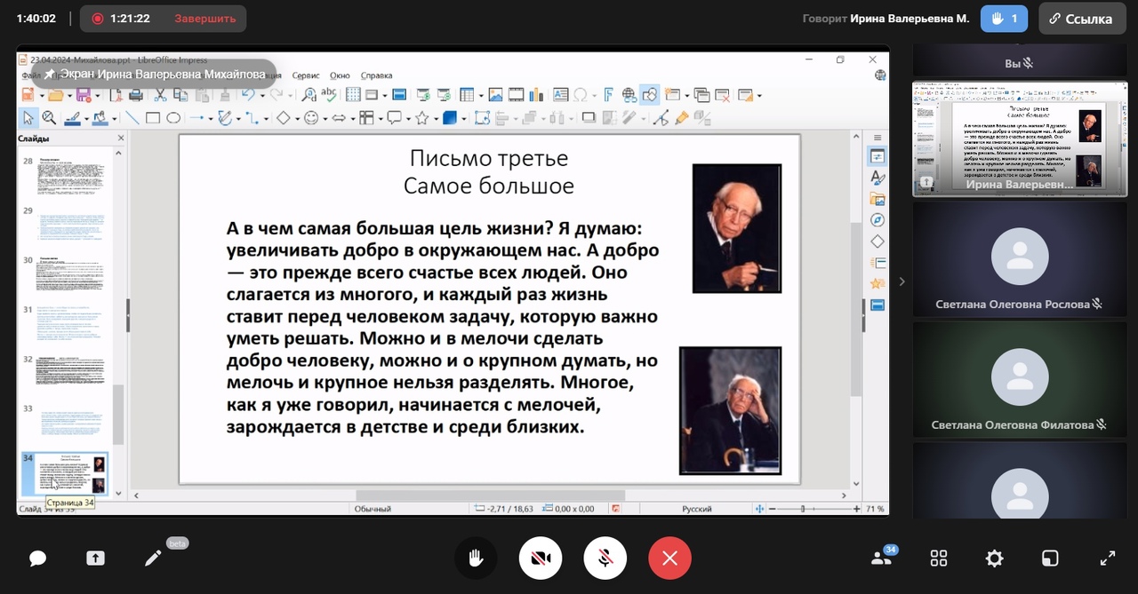Toggle the Show Draw Functions button
The width and height of the screenshot is (1138, 594).
(x=650, y=95)
